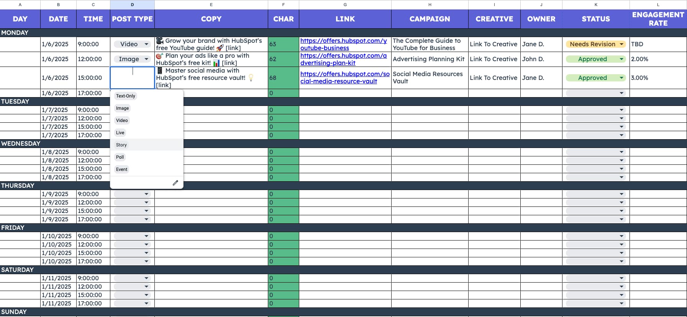Screen dimensions: 687x317
Task: Click the ENGAGEMENT RATE header cell
Action: tap(657, 19)
